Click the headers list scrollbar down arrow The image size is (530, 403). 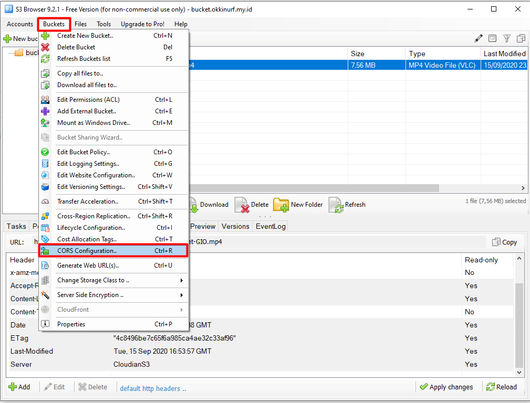(519, 373)
